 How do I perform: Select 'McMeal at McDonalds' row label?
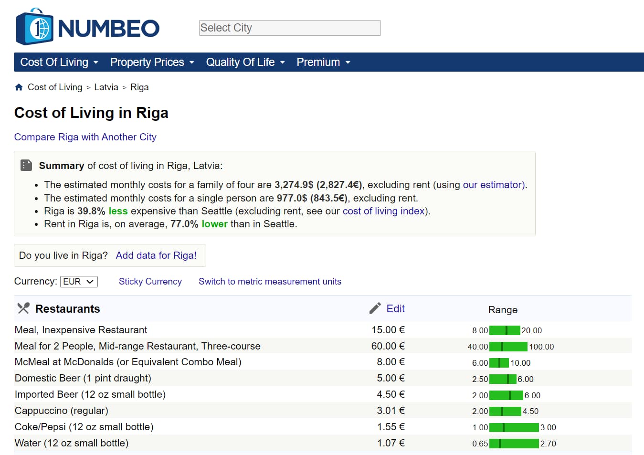(128, 362)
